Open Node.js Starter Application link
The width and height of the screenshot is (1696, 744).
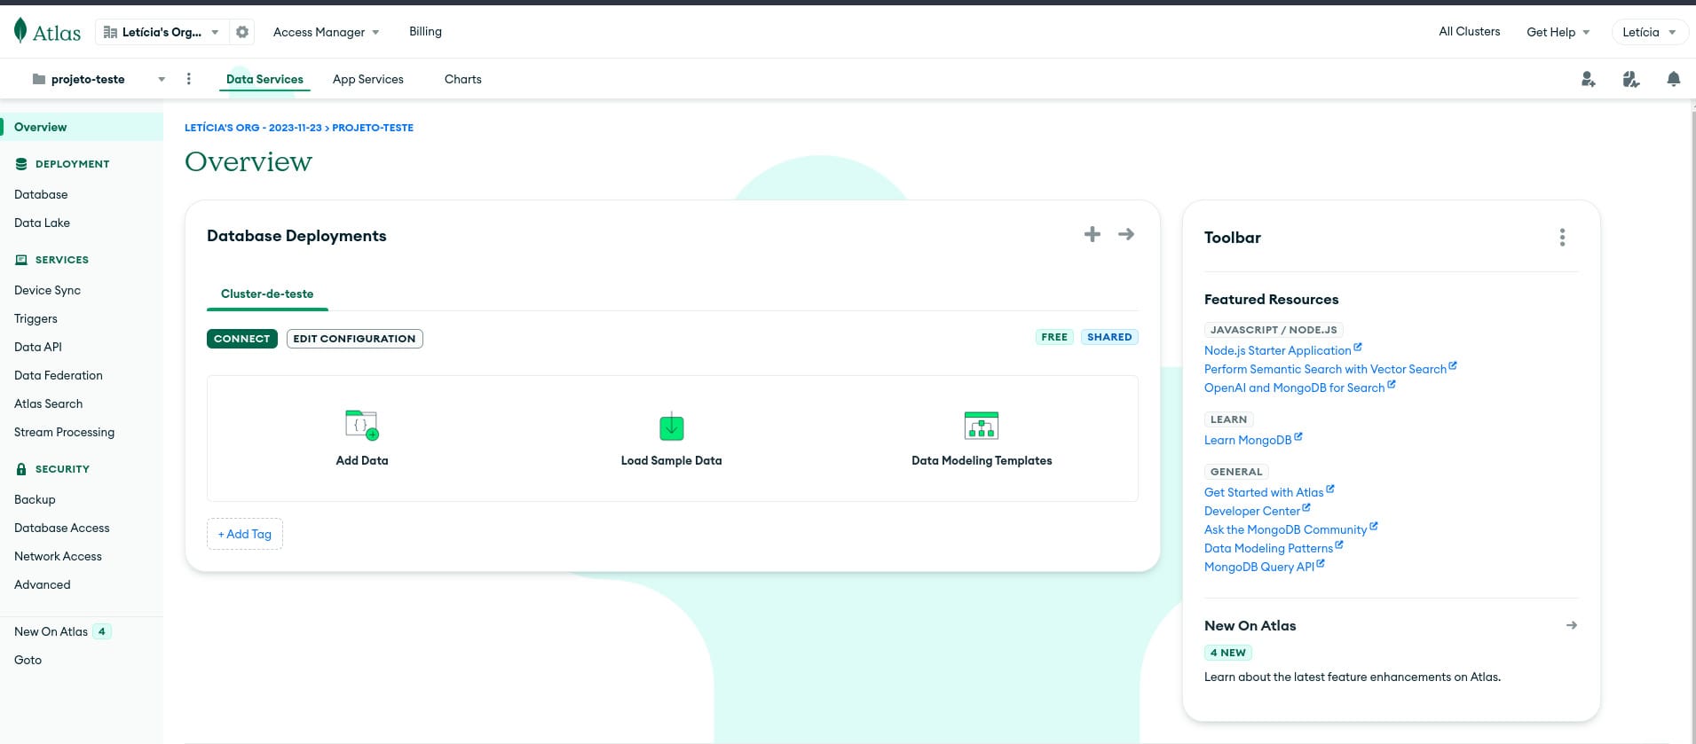pos(1282,350)
